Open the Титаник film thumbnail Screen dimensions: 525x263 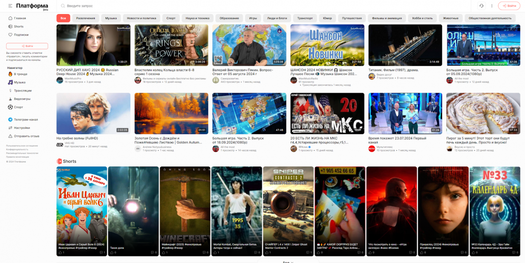pyautogui.click(x=405, y=45)
